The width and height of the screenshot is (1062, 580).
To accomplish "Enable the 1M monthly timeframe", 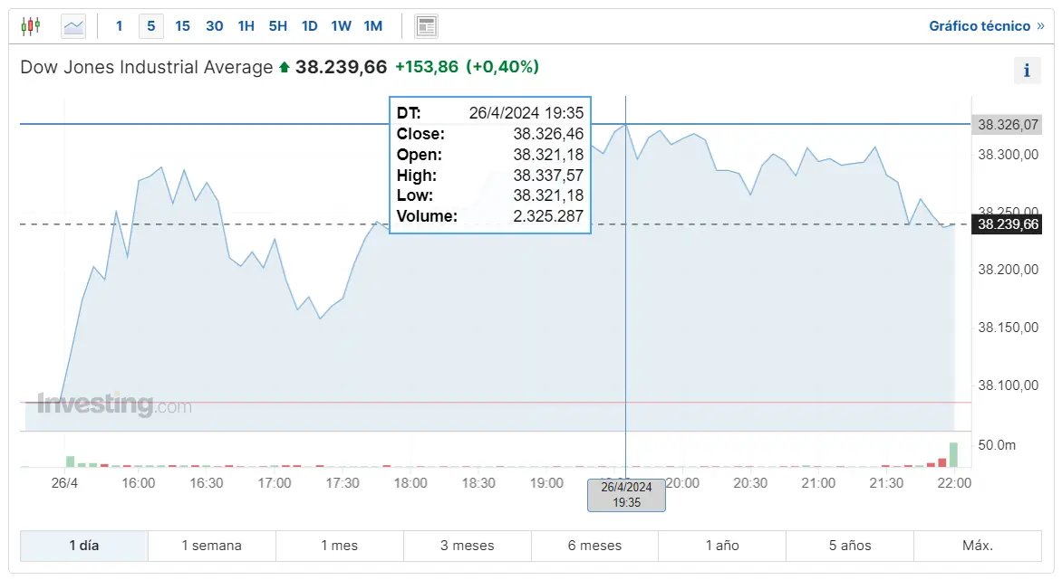I will 372,26.
